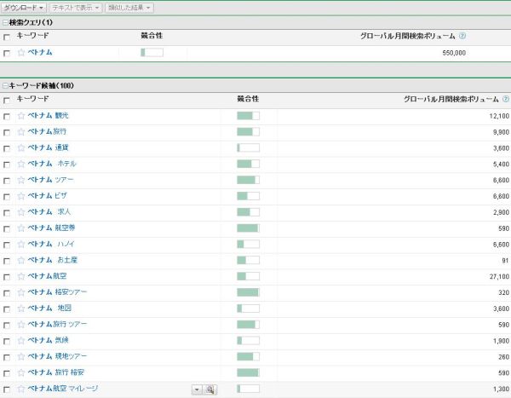
Task: Star the ベトナム keyword in search query section
Action: pyautogui.click(x=21, y=53)
